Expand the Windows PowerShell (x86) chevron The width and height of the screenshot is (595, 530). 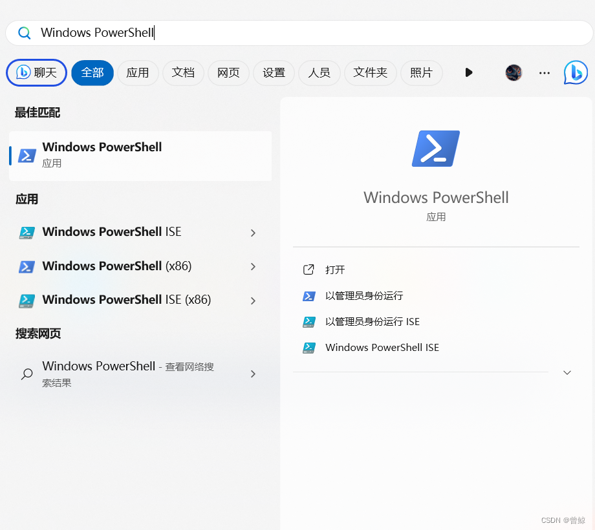(x=253, y=266)
